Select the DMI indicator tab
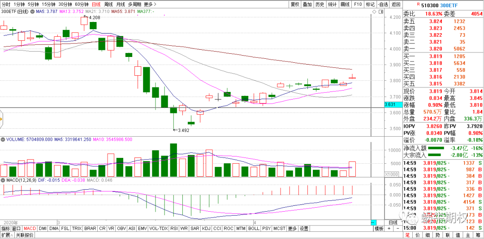 click(43, 229)
